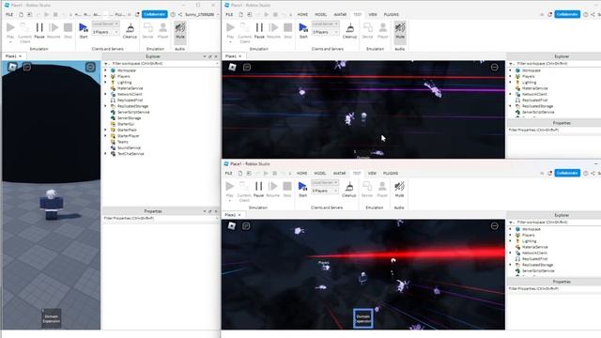Select Place1 tab in bottom-right window
Screen dimensions: 601x338
(x=232, y=215)
